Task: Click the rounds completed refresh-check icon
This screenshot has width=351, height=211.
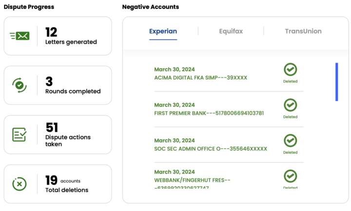Action: click(19, 85)
